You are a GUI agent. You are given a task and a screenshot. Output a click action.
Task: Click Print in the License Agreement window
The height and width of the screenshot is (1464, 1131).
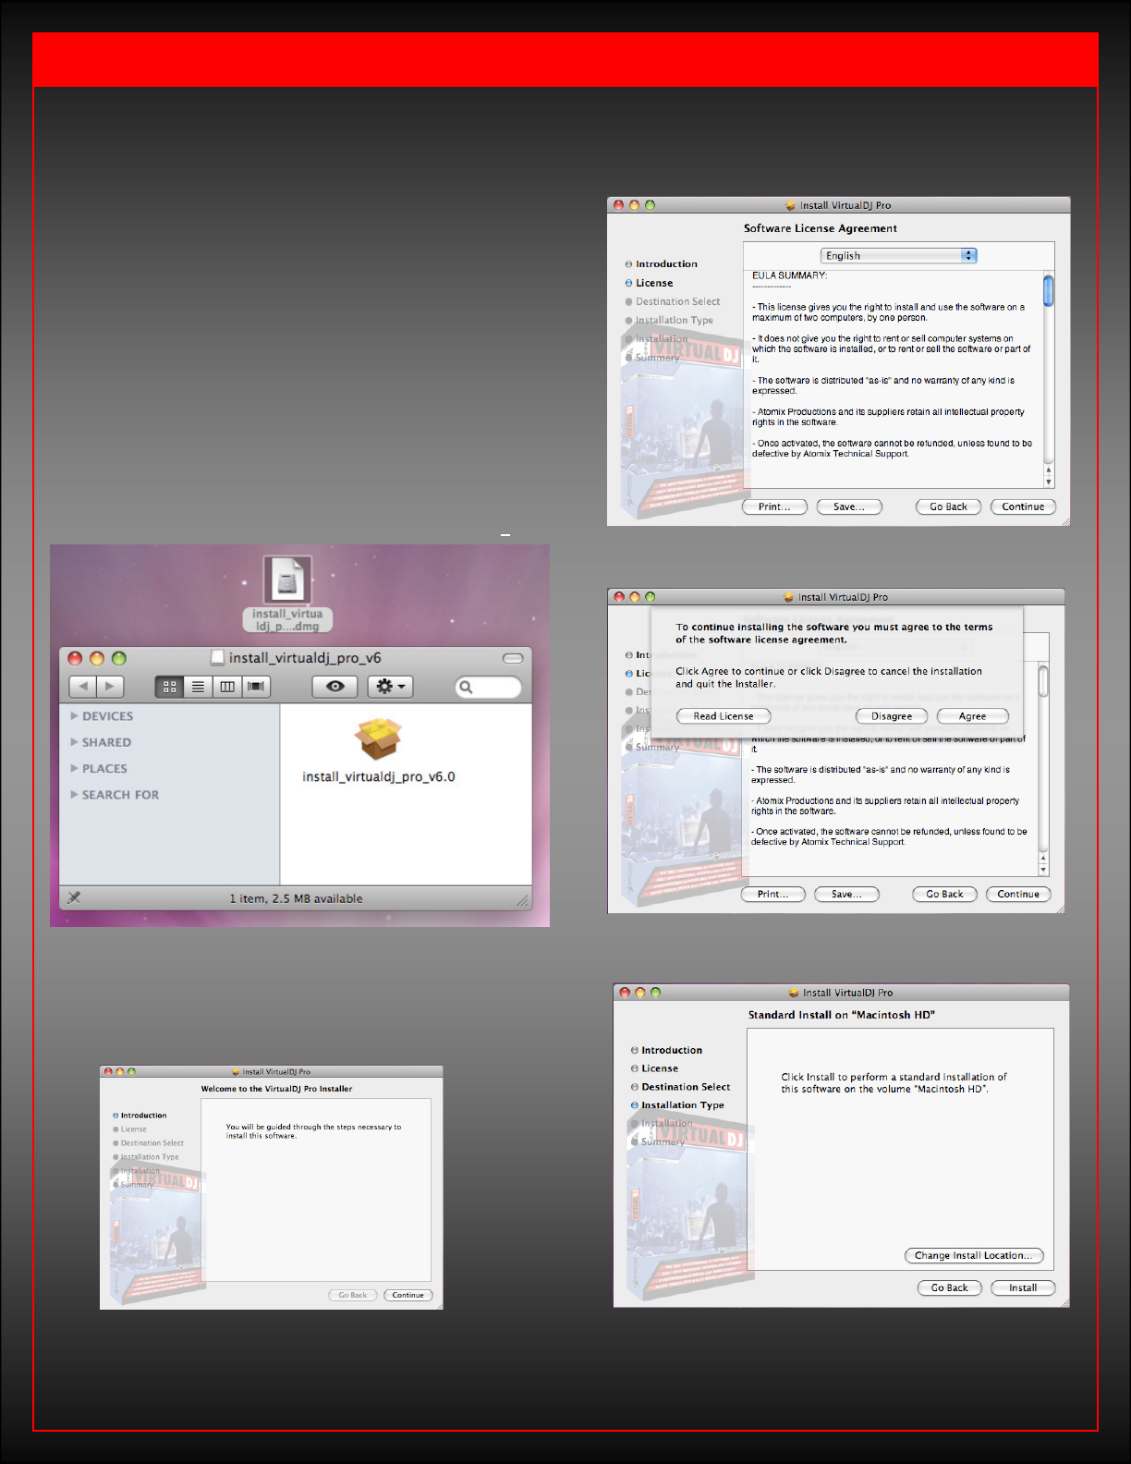[774, 506]
